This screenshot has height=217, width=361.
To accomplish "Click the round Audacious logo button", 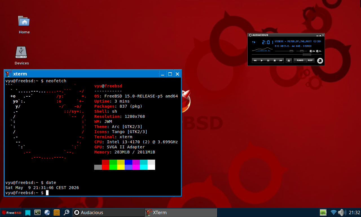I will (x=320, y=61).
